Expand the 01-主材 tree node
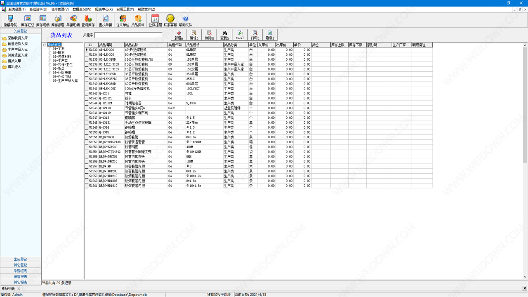Image resolution: width=528 pixels, height=297 pixels. click(50, 49)
